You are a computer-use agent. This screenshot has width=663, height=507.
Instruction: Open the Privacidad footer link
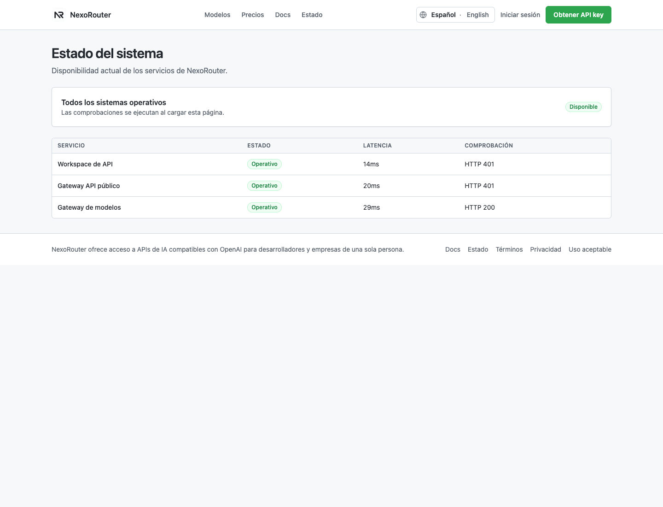pyautogui.click(x=546, y=249)
